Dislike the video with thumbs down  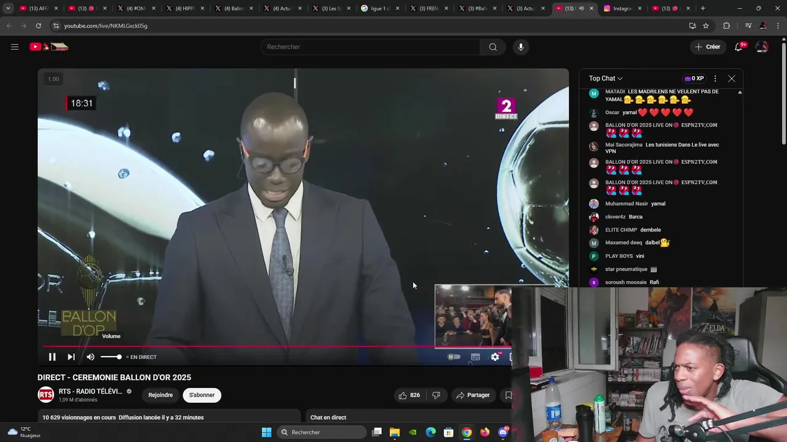[436, 395]
